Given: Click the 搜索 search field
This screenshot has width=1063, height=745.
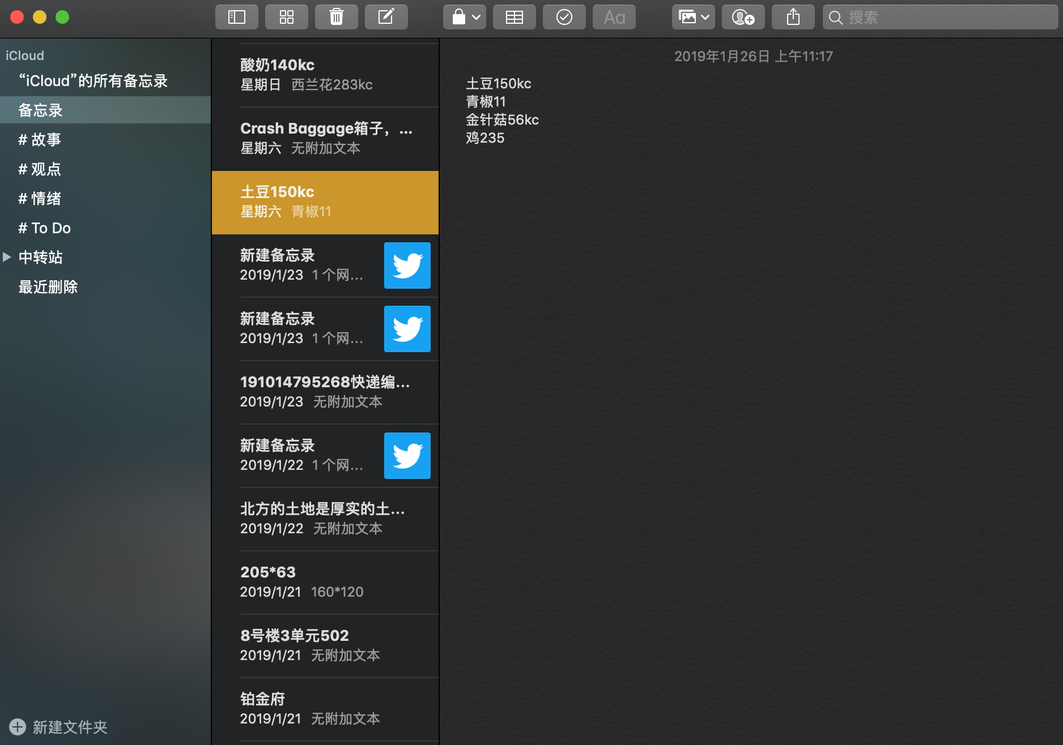Looking at the screenshot, I should 941,17.
